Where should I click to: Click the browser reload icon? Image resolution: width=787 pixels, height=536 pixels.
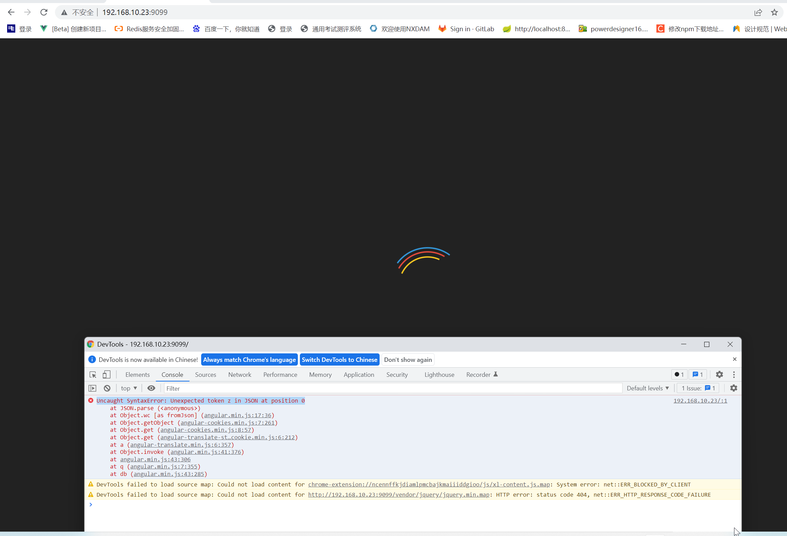click(x=44, y=12)
